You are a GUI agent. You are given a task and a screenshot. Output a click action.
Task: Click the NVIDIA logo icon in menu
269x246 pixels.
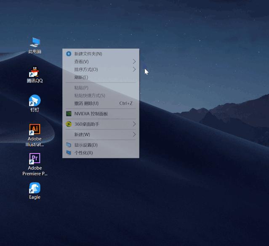click(69, 114)
